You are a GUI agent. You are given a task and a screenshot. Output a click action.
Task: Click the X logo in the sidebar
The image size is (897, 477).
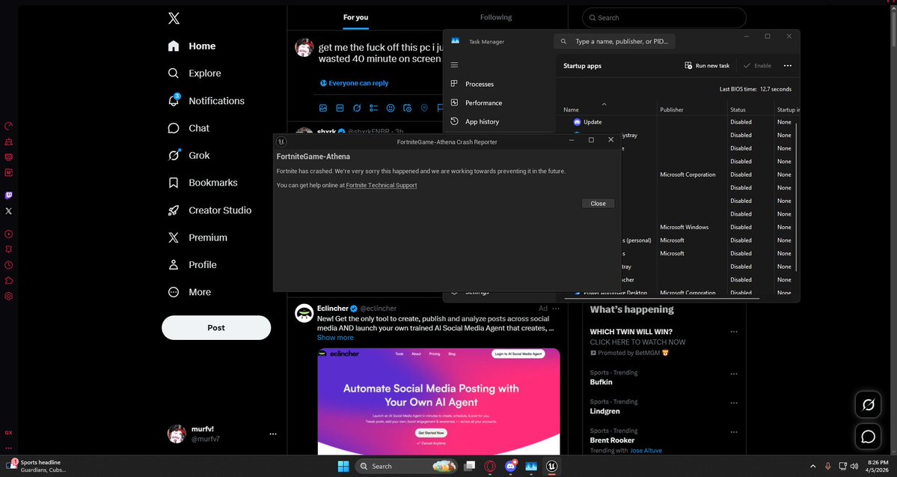[x=174, y=18]
